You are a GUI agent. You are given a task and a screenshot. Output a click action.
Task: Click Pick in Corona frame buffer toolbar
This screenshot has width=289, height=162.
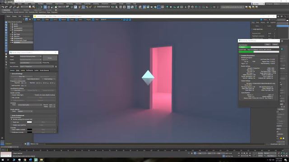tap(96, 19)
